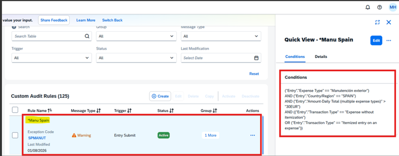The height and width of the screenshot is (156, 399).
Task: Open the SPMANUT exception code link
Action: tap(37, 138)
